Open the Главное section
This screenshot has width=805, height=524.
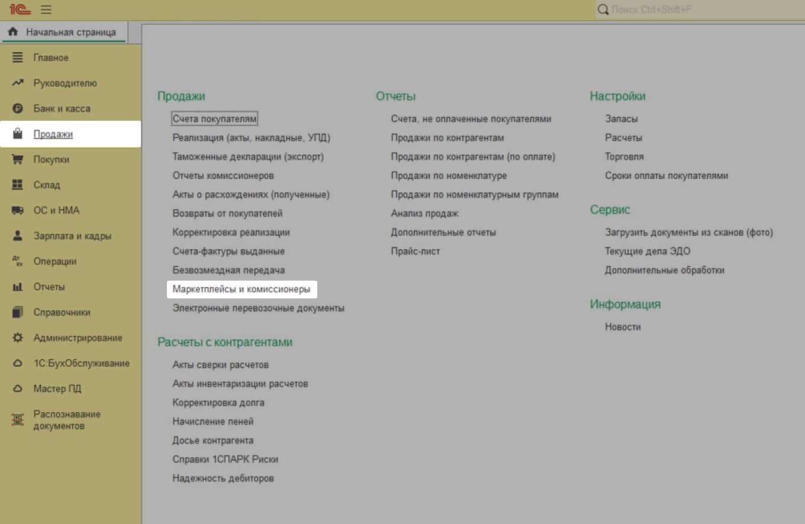click(51, 57)
